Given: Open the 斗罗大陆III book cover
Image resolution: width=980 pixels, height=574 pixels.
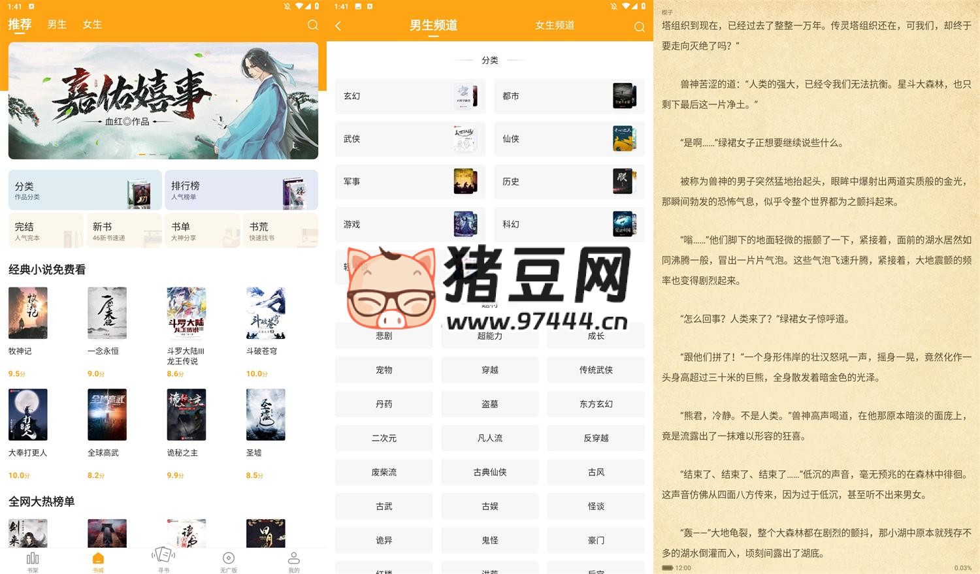Looking at the screenshot, I should pos(186,313).
